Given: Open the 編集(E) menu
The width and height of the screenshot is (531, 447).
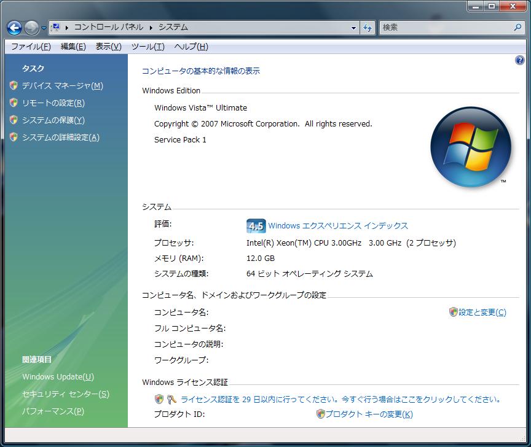Looking at the screenshot, I should click(73, 47).
